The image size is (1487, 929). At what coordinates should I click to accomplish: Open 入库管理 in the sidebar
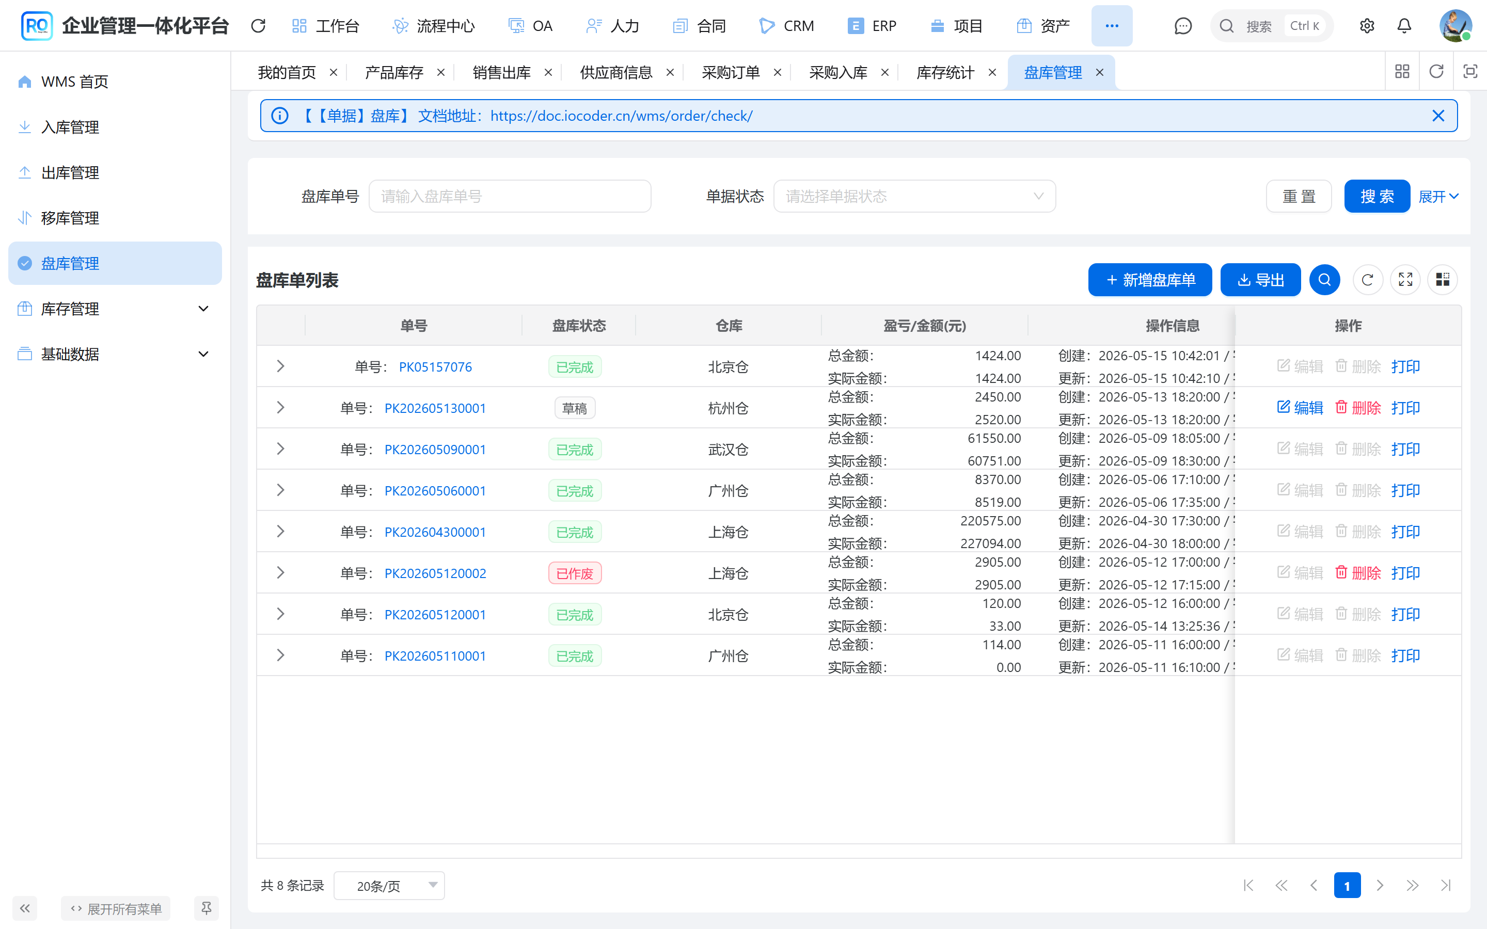pyautogui.click(x=115, y=127)
